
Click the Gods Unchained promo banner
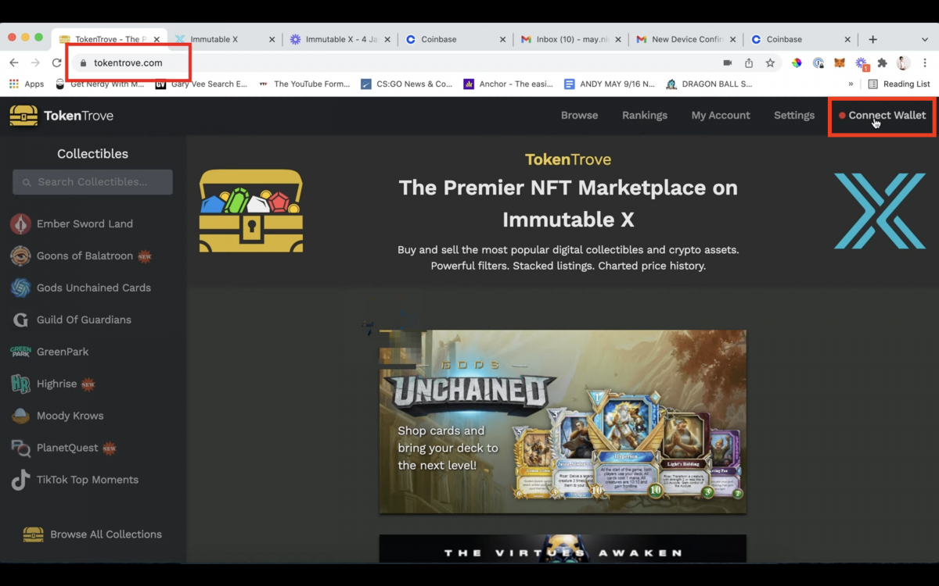pos(563,422)
